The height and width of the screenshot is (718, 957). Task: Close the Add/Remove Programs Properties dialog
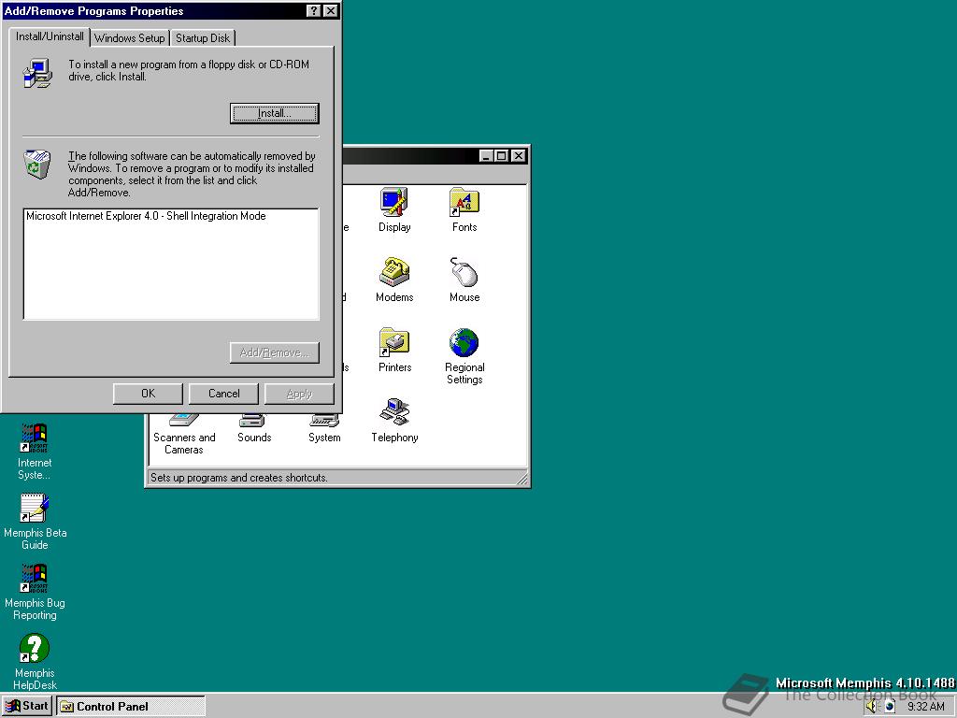(x=330, y=11)
